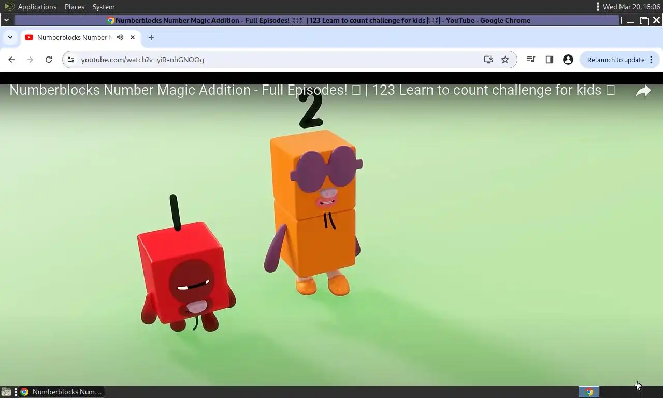The width and height of the screenshot is (663, 398).
Task: Click the clock showing Wed Mar 20
Action: coord(631,7)
